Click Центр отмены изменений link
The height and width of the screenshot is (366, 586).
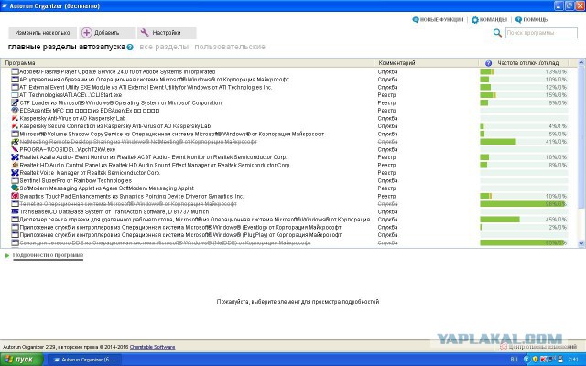(537, 347)
